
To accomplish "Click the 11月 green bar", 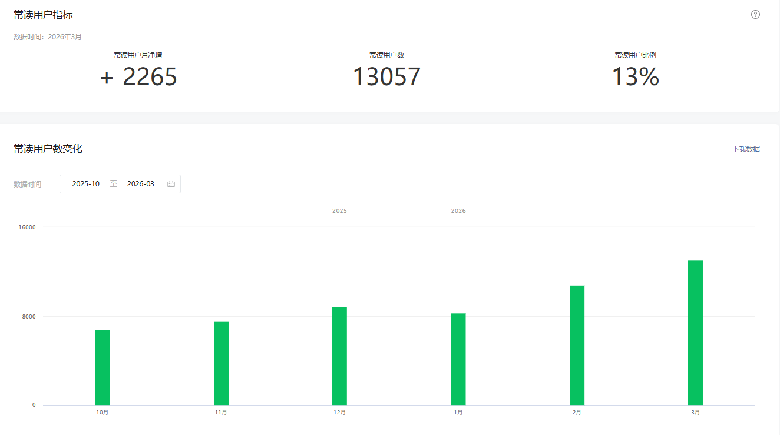I will point(221,363).
